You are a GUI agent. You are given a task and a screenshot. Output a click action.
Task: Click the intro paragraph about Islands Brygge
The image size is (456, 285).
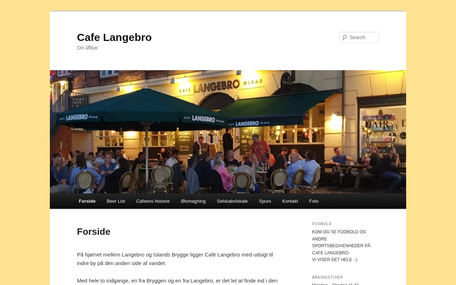tap(175, 259)
